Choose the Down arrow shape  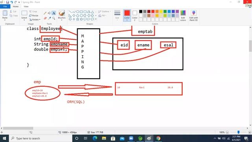coord(70,19)
